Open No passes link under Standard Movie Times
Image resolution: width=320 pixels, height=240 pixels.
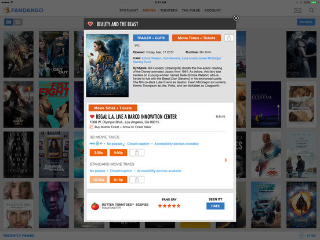click(97, 171)
